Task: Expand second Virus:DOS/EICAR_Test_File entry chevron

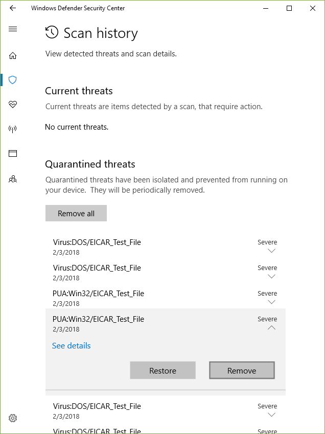Action: tap(271, 277)
